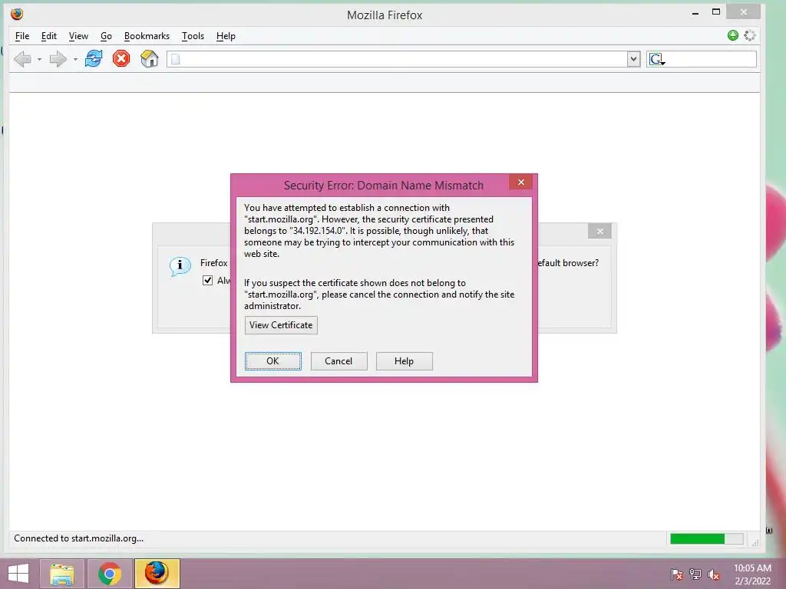Click status text 'Connected to start.mozilla.org...'
Viewport: 786px width, 589px height.
79,538
